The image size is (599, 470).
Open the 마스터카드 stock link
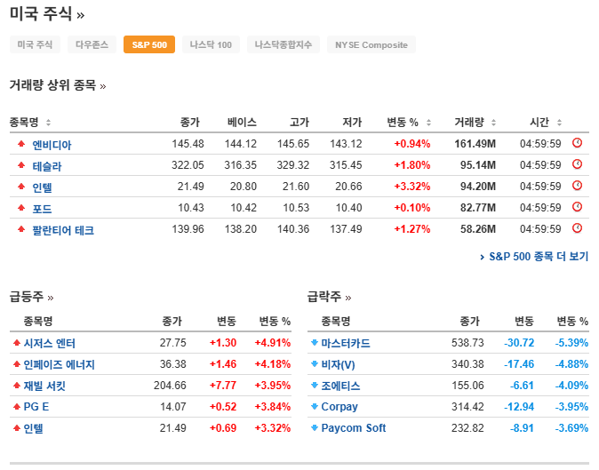(x=346, y=343)
